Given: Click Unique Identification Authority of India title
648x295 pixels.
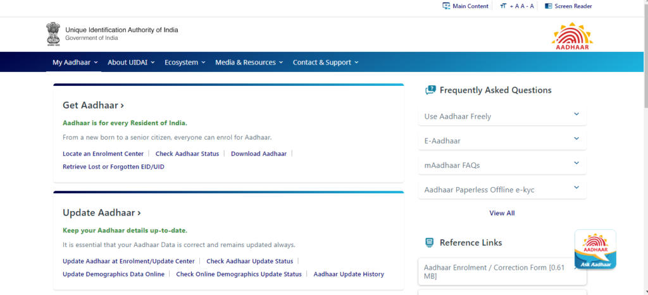Looking at the screenshot, I should [122, 30].
